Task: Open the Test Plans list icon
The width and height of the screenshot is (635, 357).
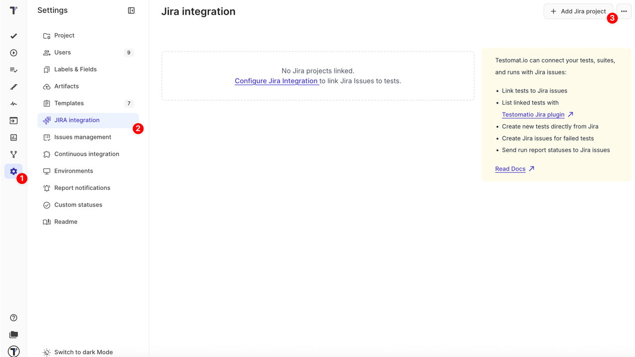Action: [13, 69]
